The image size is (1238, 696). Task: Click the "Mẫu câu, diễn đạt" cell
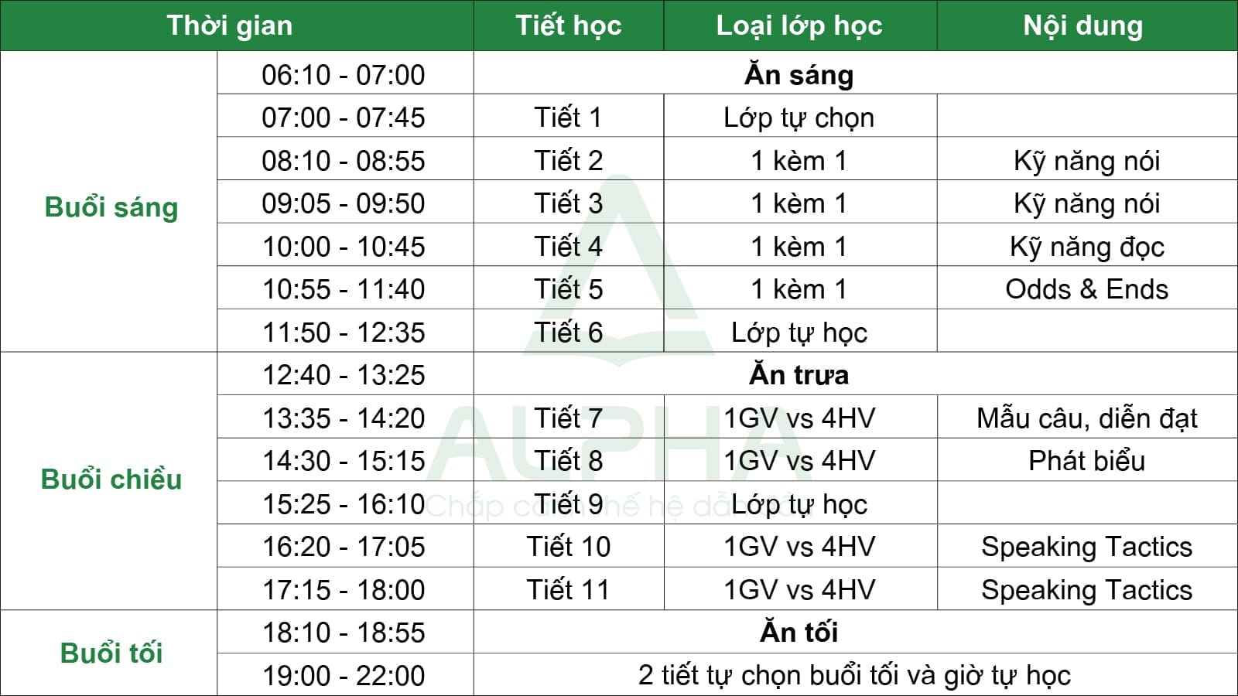click(x=1087, y=418)
